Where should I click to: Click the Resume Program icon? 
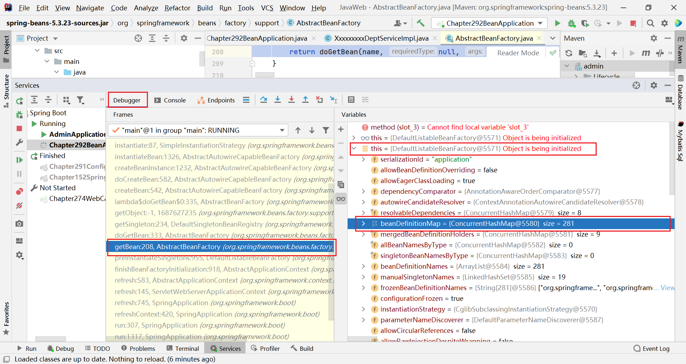[x=19, y=160]
